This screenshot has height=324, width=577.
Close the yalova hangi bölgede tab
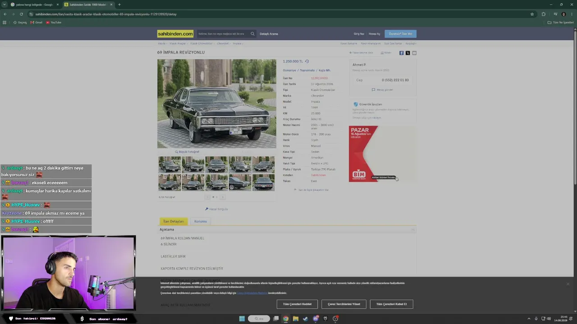pyautogui.click(x=58, y=4)
